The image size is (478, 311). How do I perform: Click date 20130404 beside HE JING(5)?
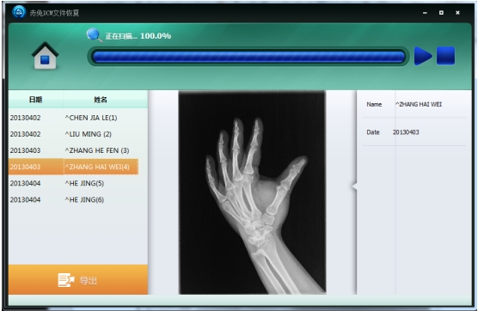25,183
